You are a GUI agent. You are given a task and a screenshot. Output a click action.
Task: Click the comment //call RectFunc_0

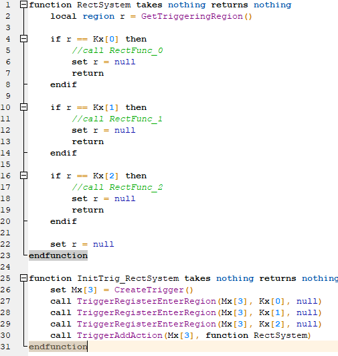[117, 50]
